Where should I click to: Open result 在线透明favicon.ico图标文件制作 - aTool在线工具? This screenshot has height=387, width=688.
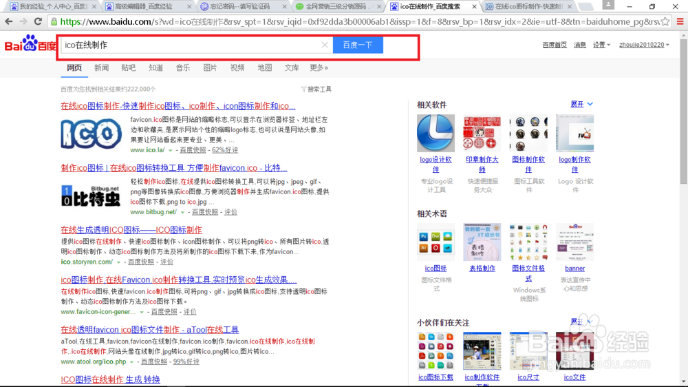[149, 329]
